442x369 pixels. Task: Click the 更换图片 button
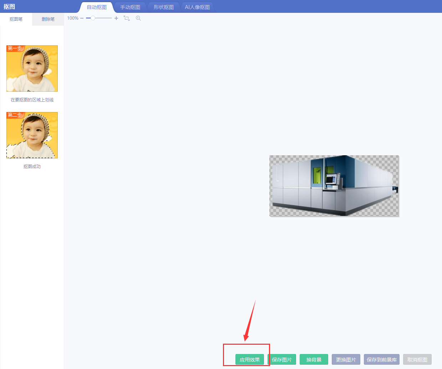click(x=346, y=360)
